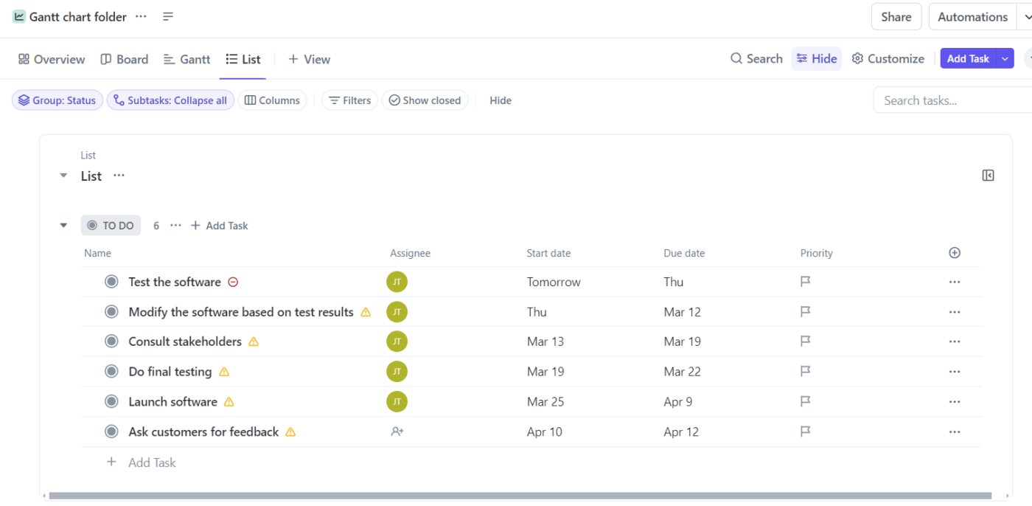Click the Priority column header
The height and width of the screenshot is (506, 1032).
point(817,253)
